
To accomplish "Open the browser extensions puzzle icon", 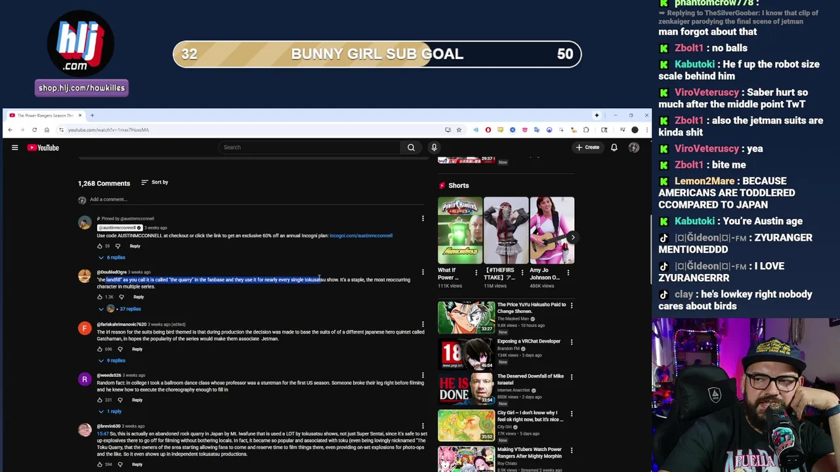I will 586,130.
